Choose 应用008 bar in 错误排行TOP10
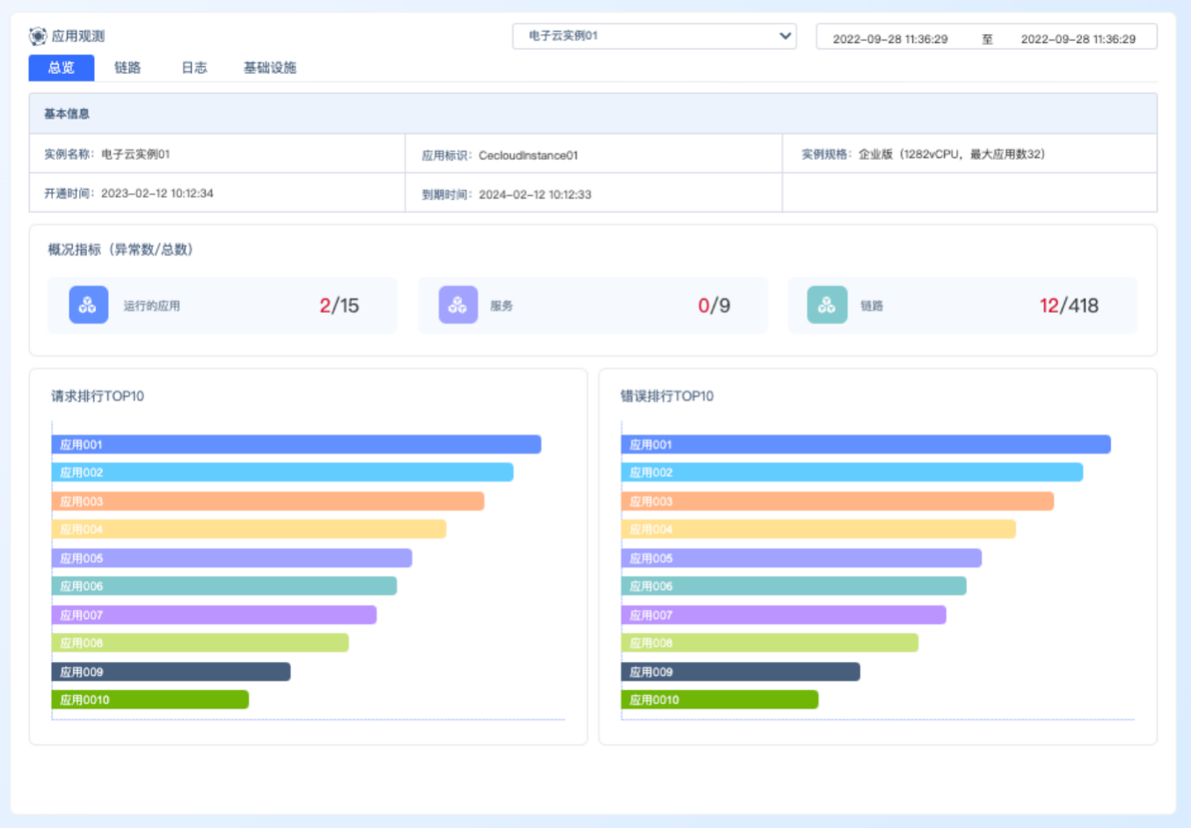The height and width of the screenshot is (828, 1191). (771, 643)
